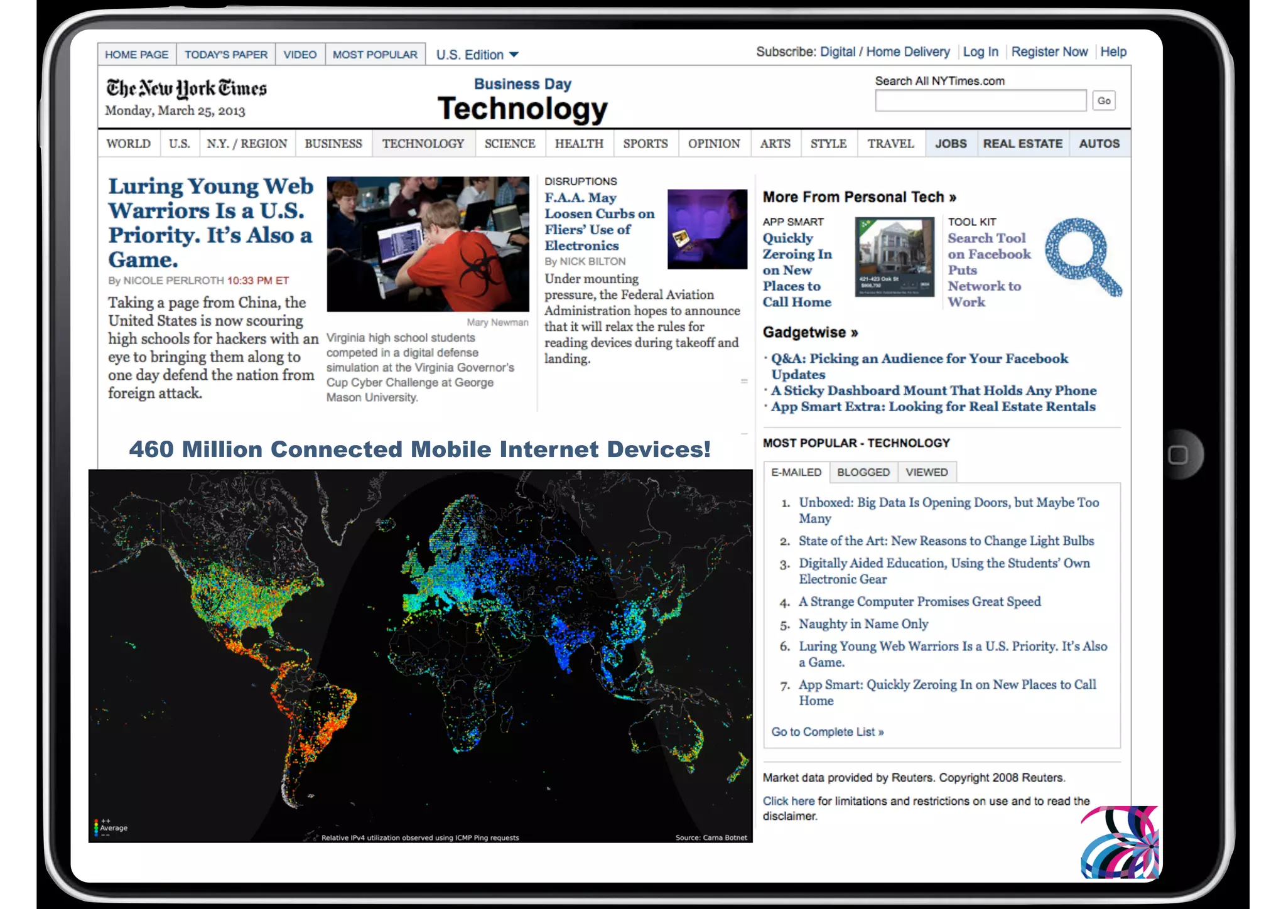Click the hackers classroom photo
Image resolution: width=1286 pixels, height=909 pixels.
[428, 244]
